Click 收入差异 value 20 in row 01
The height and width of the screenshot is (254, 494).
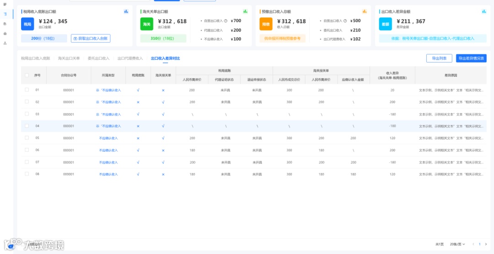click(392, 90)
